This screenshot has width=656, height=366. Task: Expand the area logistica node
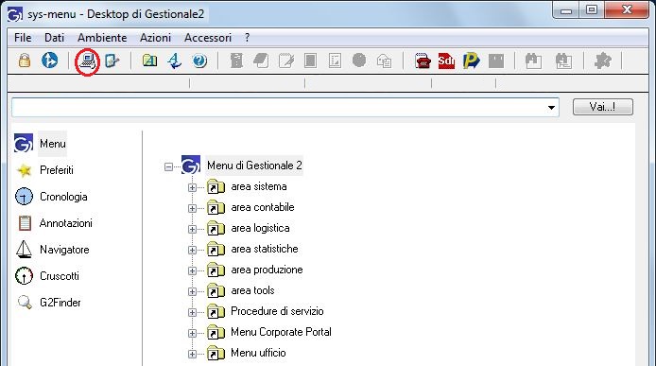tap(192, 229)
